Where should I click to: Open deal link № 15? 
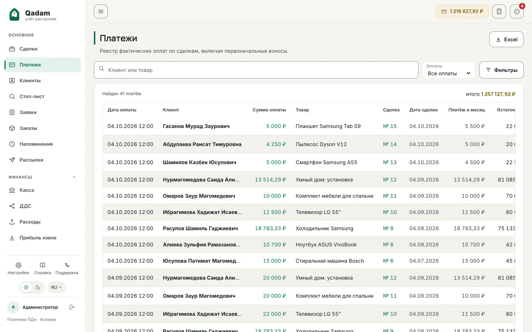[x=390, y=126]
